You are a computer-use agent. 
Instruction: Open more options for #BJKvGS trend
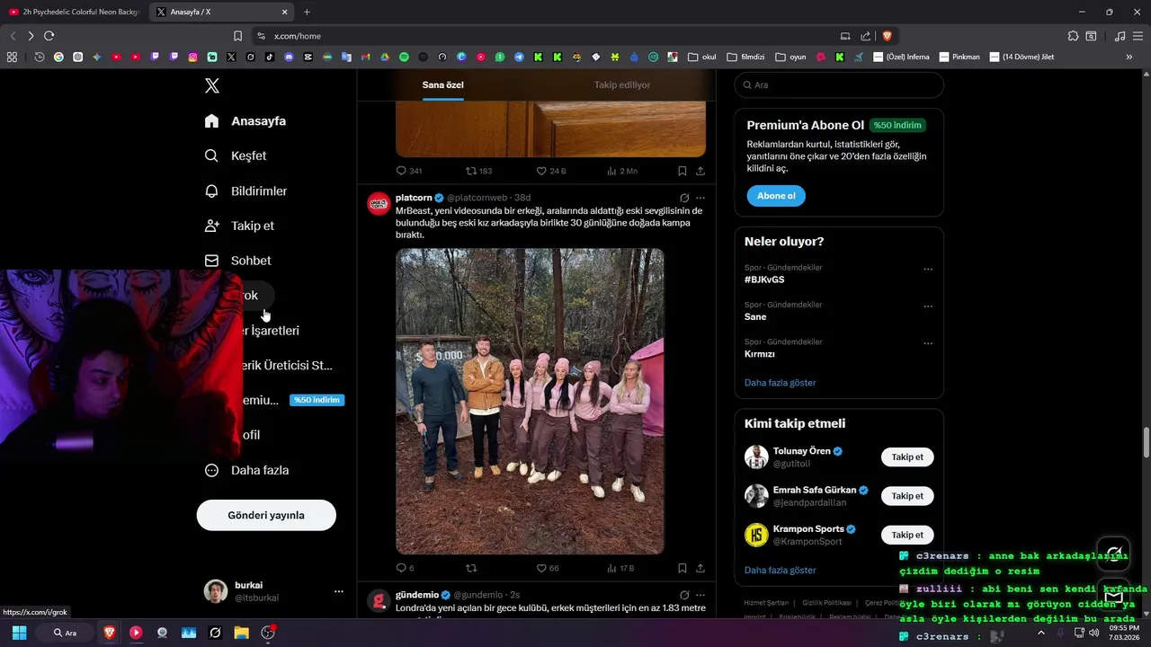click(928, 269)
